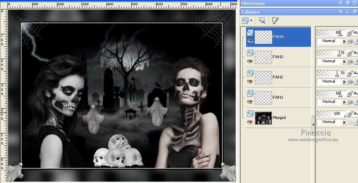Click the Merged layer thumbnail
358x183 pixels.
pos(263,118)
